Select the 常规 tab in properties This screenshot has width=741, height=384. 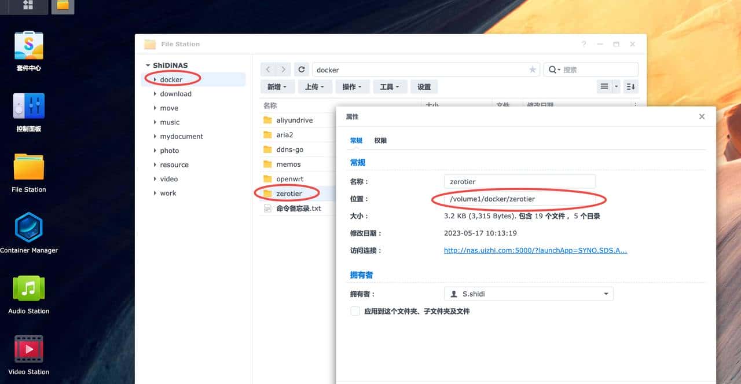[x=355, y=140]
